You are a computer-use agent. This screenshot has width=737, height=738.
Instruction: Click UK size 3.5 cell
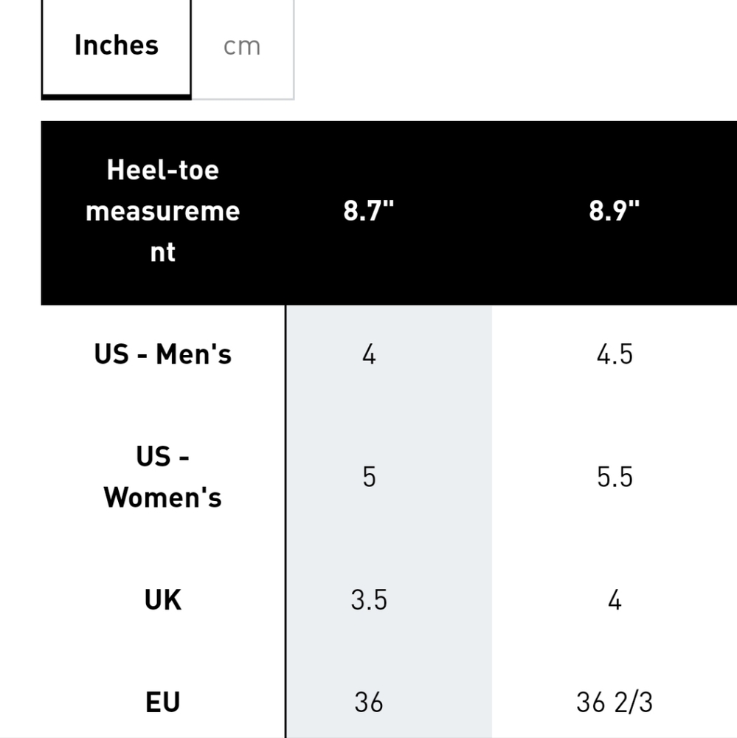[369, 600]
